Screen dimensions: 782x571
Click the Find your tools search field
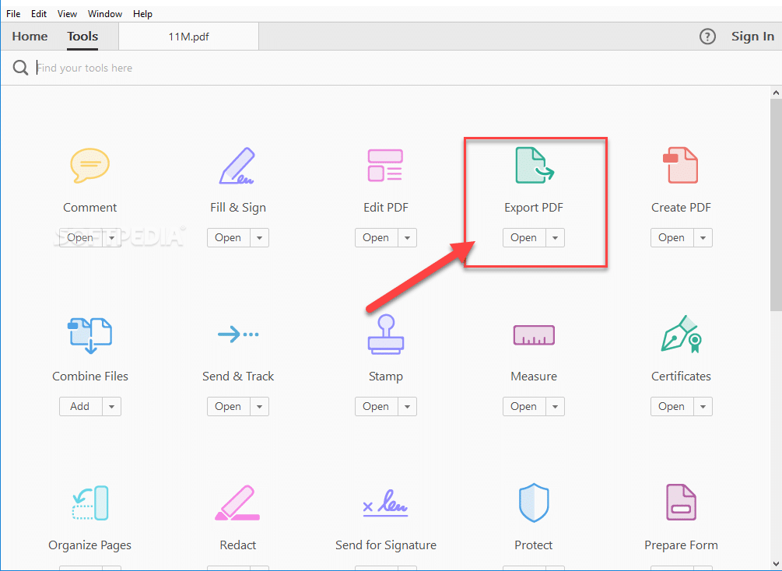coord(311,68)
